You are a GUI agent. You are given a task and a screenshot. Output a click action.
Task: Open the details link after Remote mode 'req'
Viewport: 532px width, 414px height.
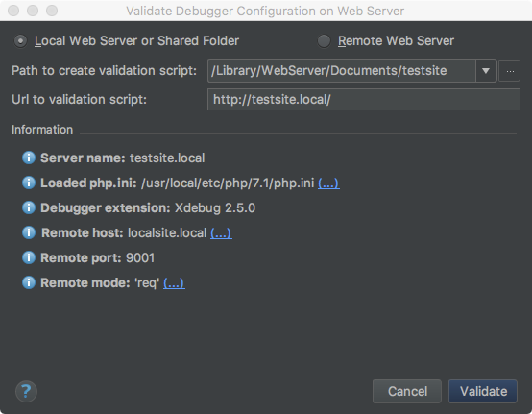click(x=174, y=283)
